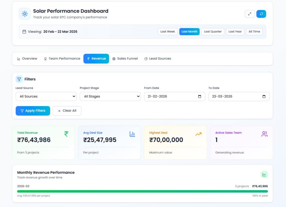Click the bar chart icon in Avg Deal Size
Image resolution: width=286 pixels, height=207 pixels.
pos(132,134)
